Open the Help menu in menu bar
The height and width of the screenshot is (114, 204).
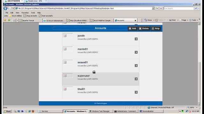coord(39,13)
